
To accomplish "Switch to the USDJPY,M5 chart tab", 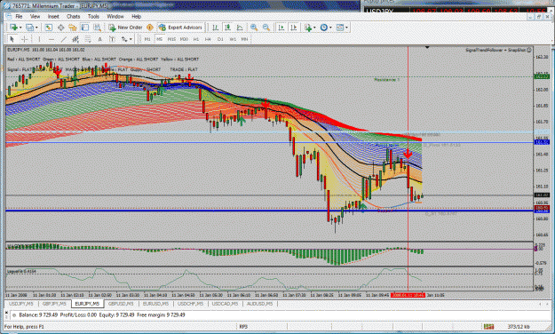I will [x=21, y=304].
